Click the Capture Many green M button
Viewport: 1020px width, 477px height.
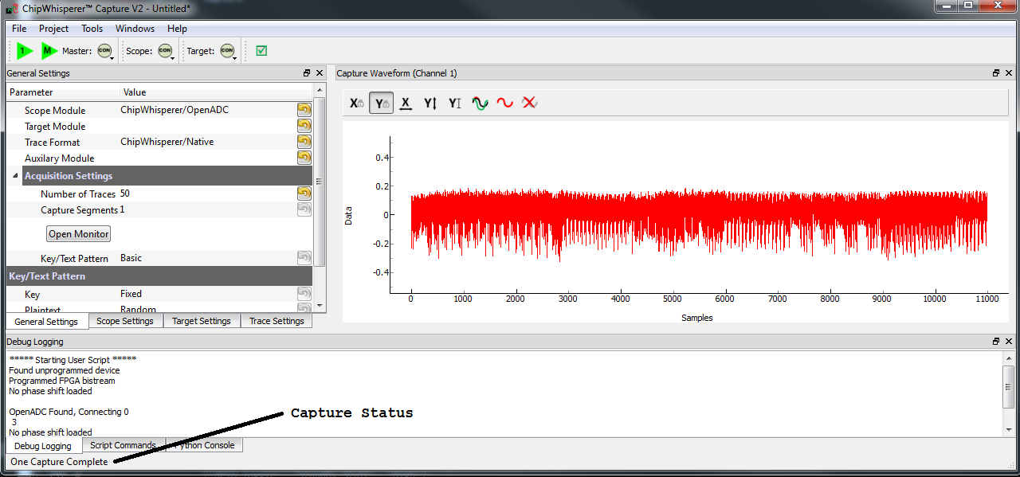(49, 51)
